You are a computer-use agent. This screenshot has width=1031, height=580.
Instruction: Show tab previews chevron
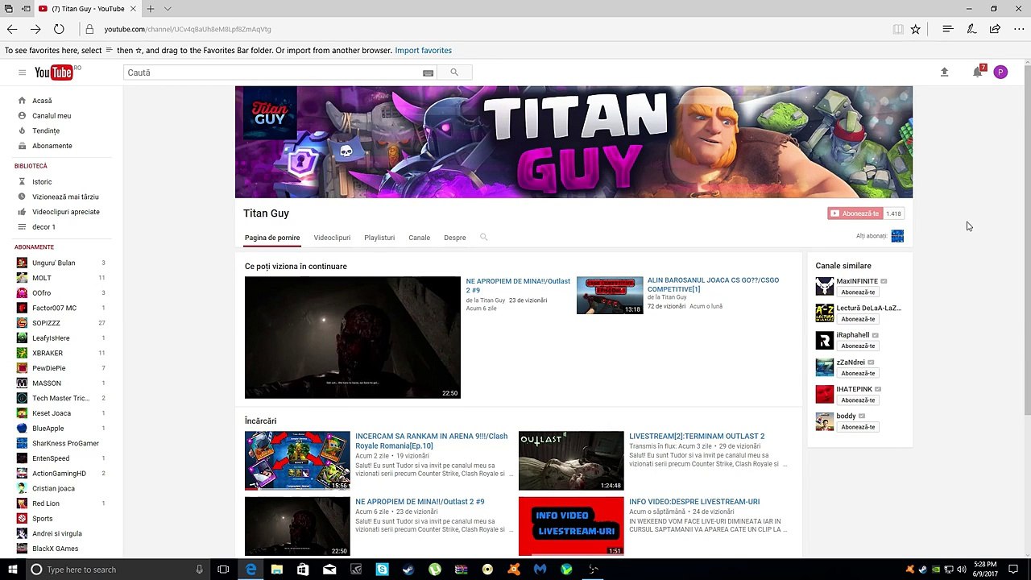[168, 9]
